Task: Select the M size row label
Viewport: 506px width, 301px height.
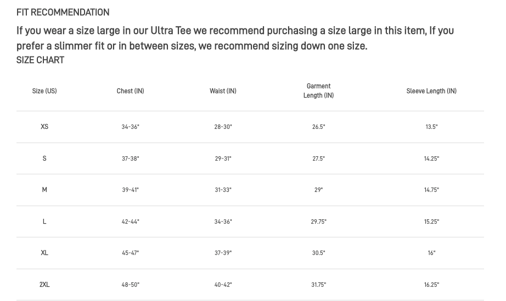Action: (44, 190)
